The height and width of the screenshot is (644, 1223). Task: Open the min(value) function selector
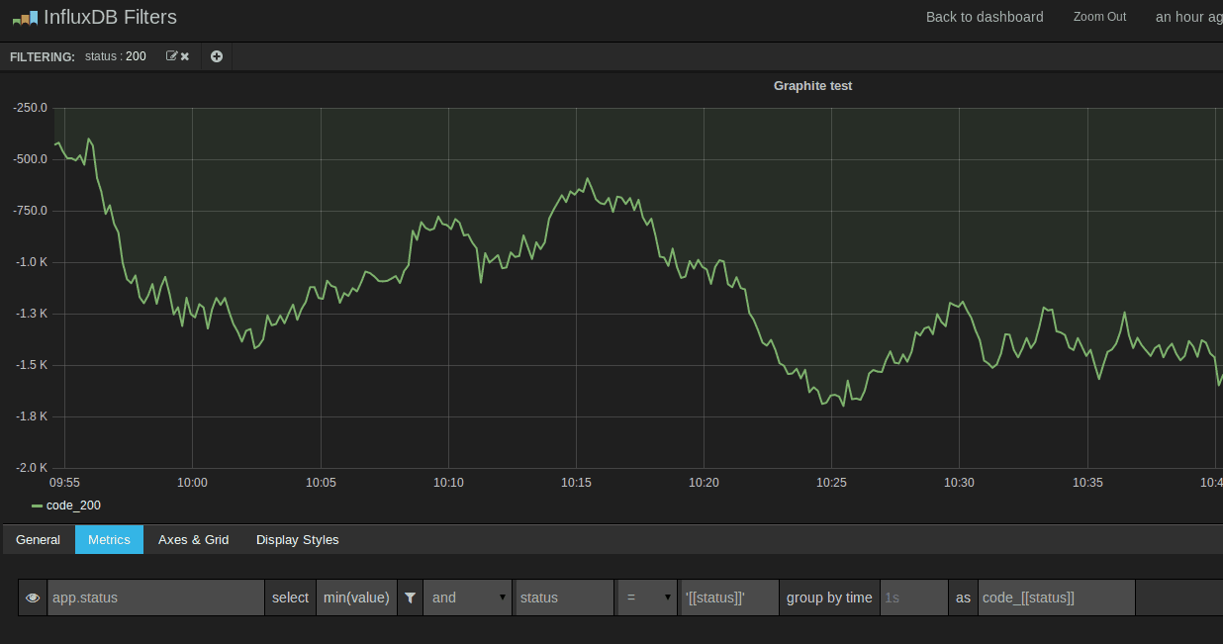(x=356, y=598)
